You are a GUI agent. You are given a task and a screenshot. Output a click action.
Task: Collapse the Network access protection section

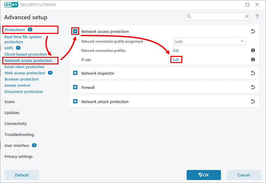coord(75,31)
